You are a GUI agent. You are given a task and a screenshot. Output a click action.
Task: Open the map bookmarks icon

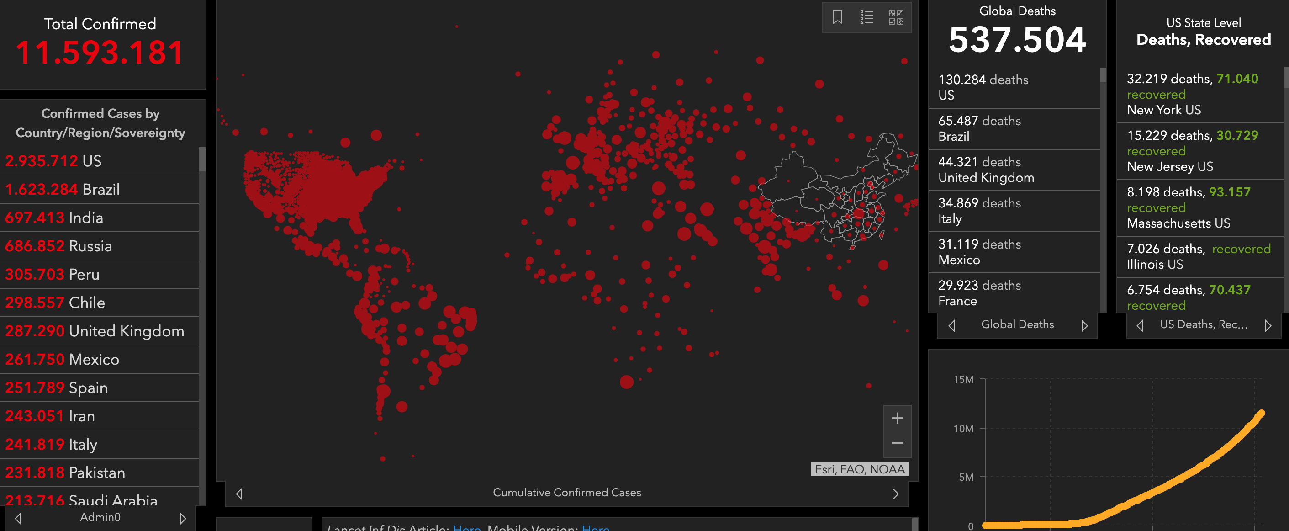837,17
